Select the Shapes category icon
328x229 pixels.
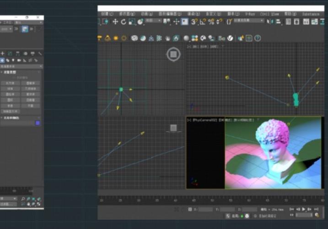coord(8,60)
